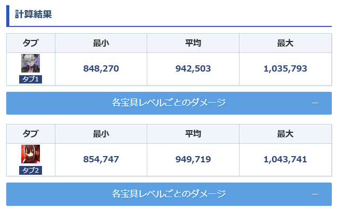The width and height of the screenshot is (337, 209).
Task: Click the minus icon on the first damage bar
Action: pyautogui.click(x=315, y=103)
